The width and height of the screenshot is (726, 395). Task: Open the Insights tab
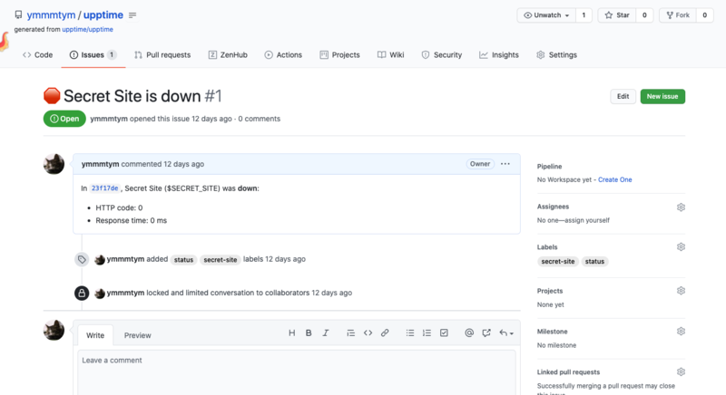(x=499, y=55)
